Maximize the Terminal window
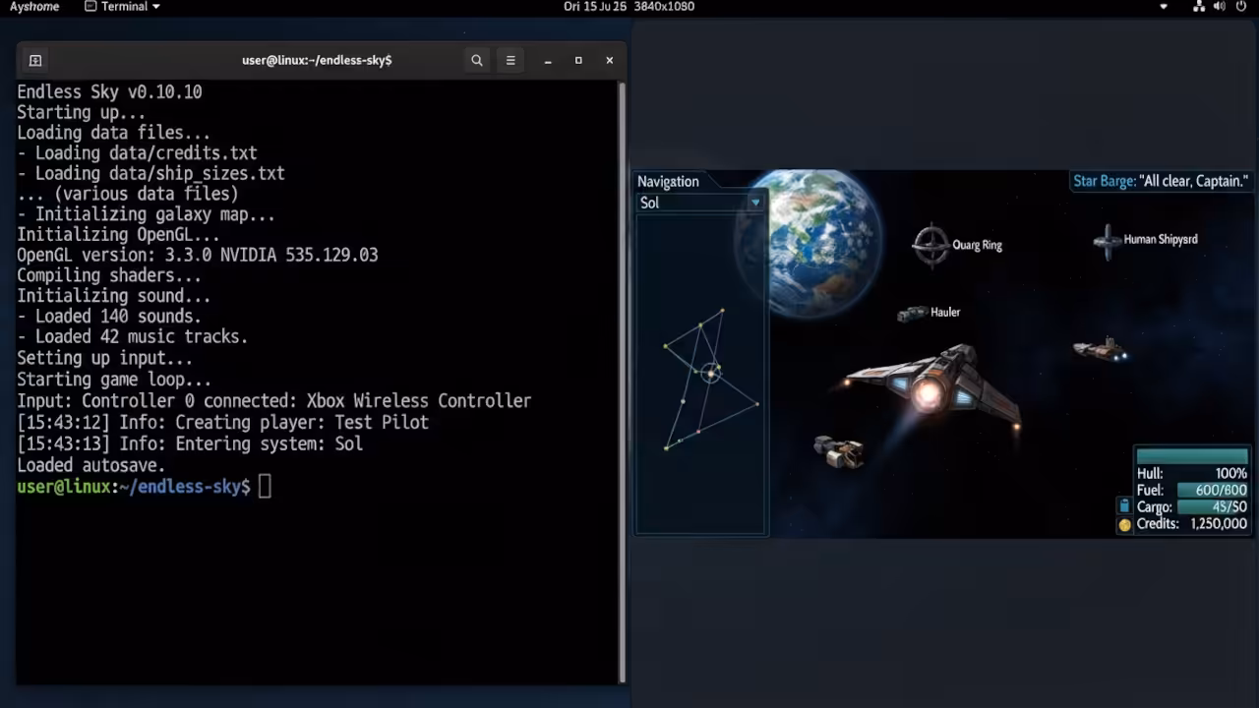The height and width of the screenshot is (708, 1259). (x=578, y=60)
